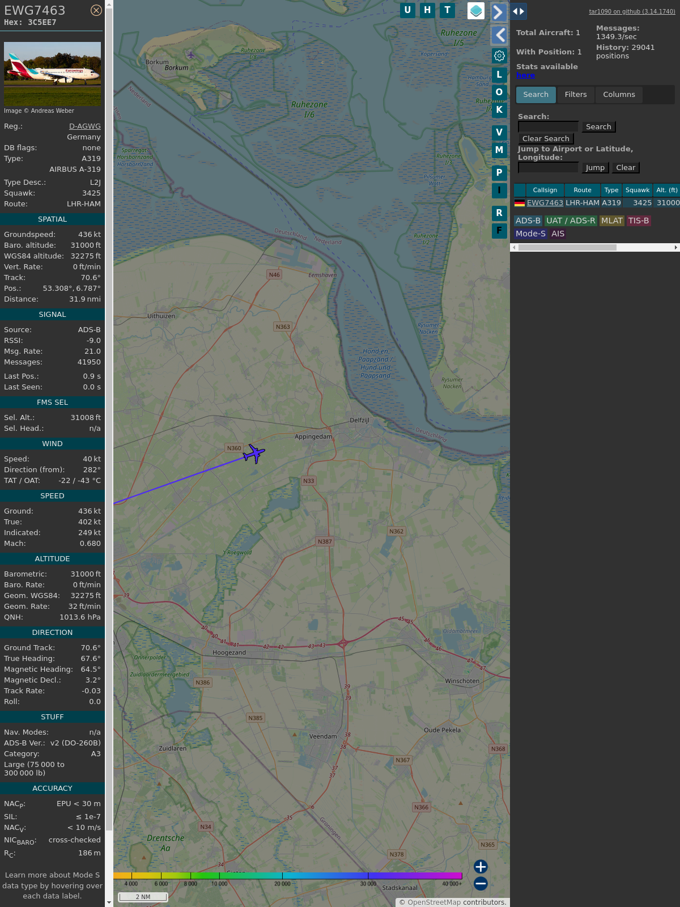
Task: Click the German flag in the aircraft row
Action: pyautogui.click(x=519, y=203)
